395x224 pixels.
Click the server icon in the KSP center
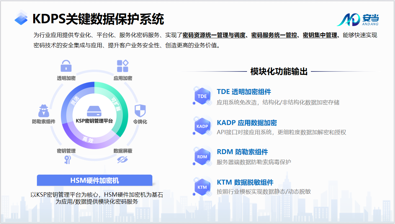coord(94,111)
